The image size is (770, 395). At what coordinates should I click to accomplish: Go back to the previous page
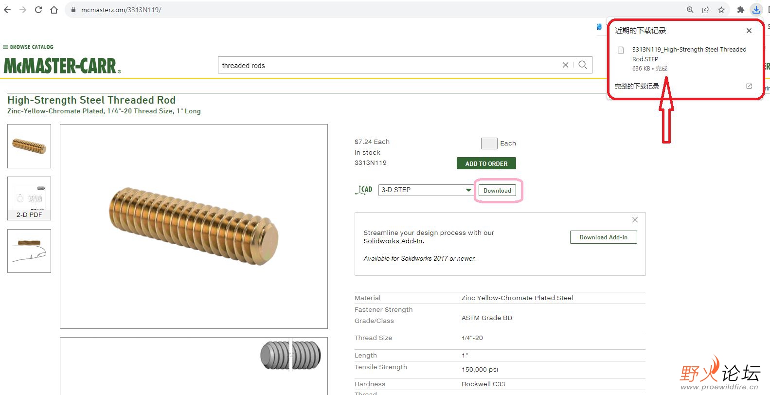tap(7, 10)
